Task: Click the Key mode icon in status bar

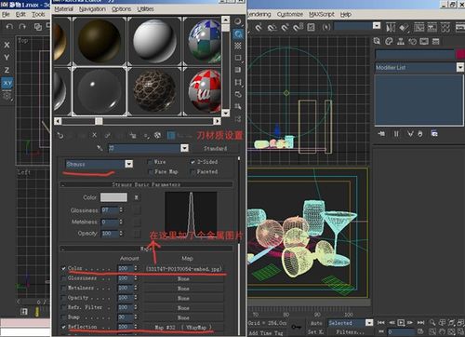Action: pos(296,327)
